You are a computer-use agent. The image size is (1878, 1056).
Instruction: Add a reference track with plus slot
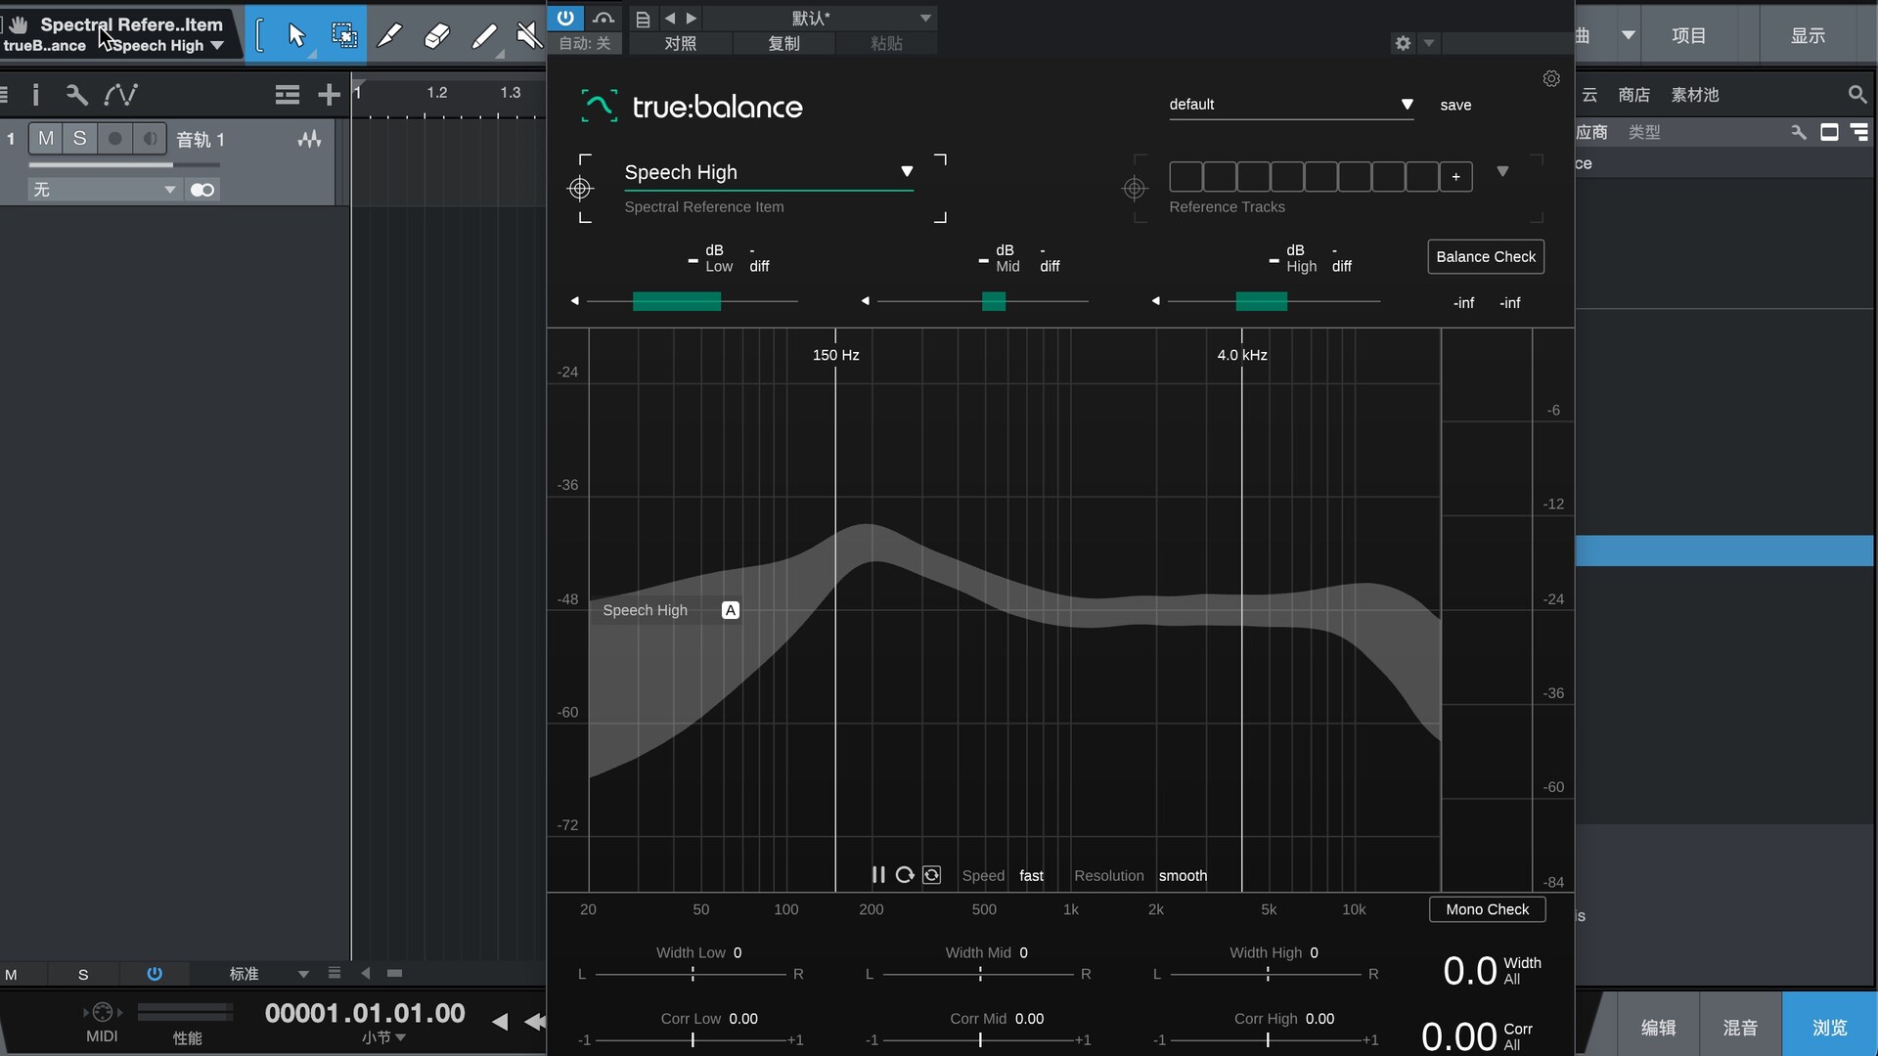click(x=1455, y=177)
